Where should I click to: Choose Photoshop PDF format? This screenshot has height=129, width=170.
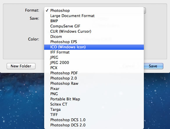pyautogui.click(x=94, y=73)
